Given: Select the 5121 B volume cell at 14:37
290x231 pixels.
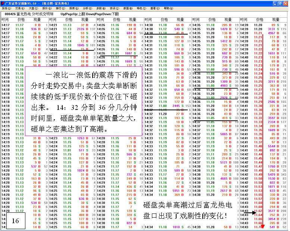Looking at the screenshot, I should (226, 162).
